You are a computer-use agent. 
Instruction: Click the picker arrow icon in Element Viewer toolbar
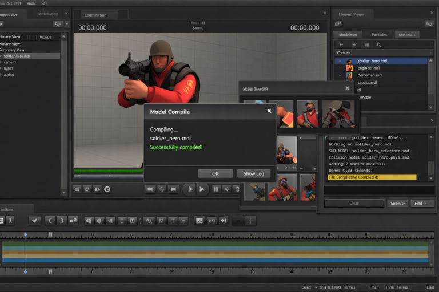(379, 44)
